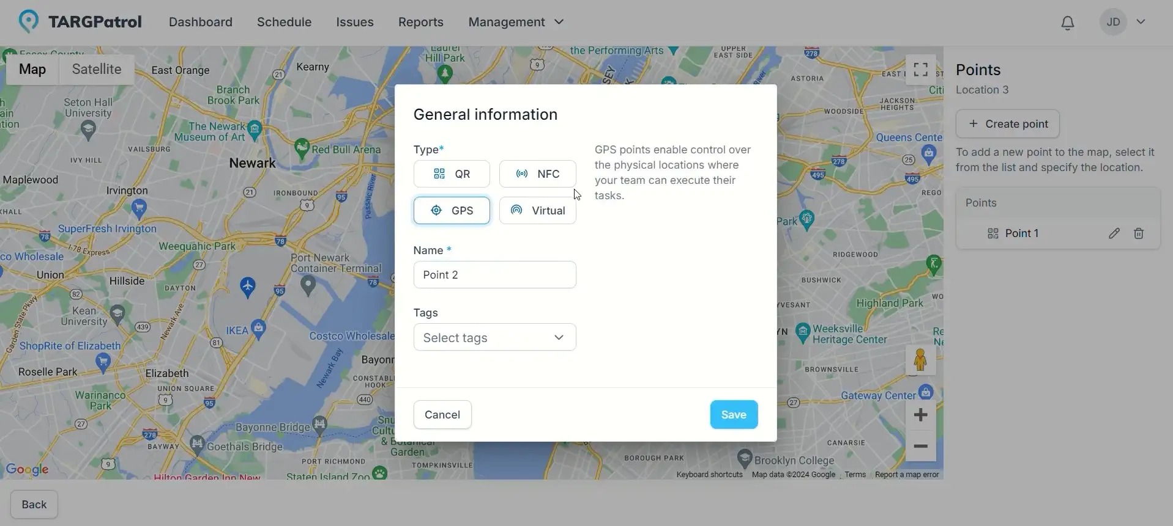Open the Dashboard page
The width and height of the screenshot is (1173, 526).
(201, 22)
